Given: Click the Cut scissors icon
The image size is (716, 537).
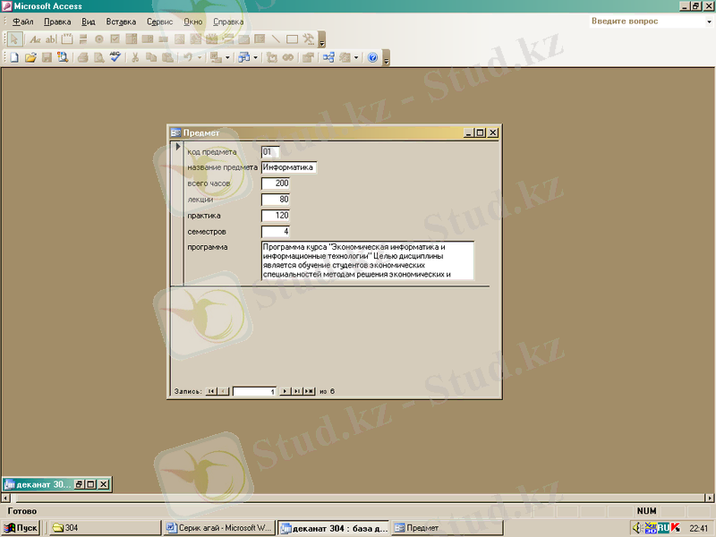Looking at the screenshot, I should point(136,57).
